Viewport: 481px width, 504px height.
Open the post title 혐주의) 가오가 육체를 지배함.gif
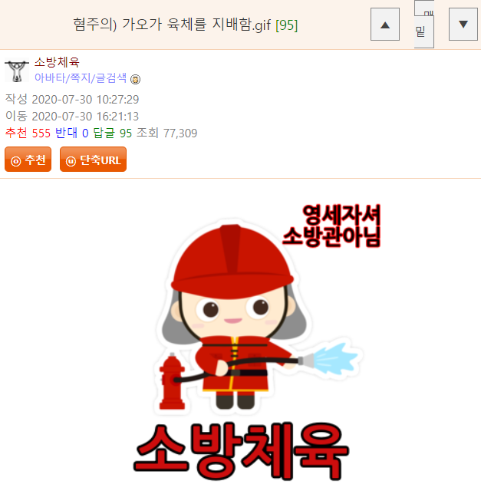click(x=172, y=25)
